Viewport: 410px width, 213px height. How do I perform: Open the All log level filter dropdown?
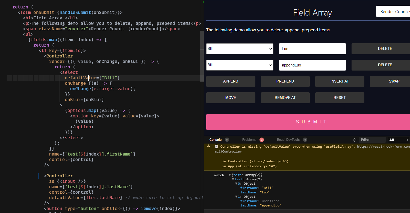398,139
